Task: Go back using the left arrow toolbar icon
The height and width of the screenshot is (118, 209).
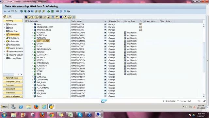Action: [5, 11]
